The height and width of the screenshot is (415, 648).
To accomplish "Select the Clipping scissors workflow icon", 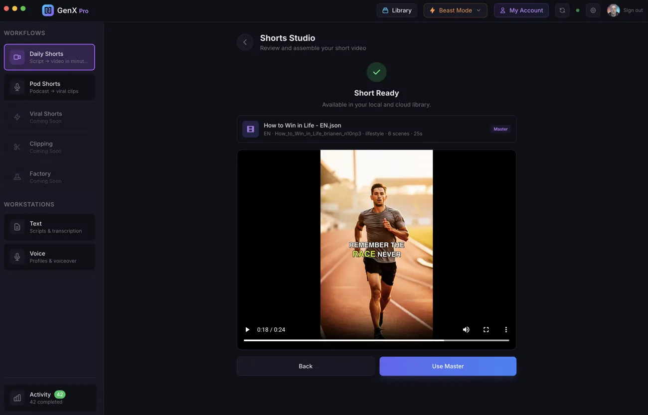I will pos(18,146).
